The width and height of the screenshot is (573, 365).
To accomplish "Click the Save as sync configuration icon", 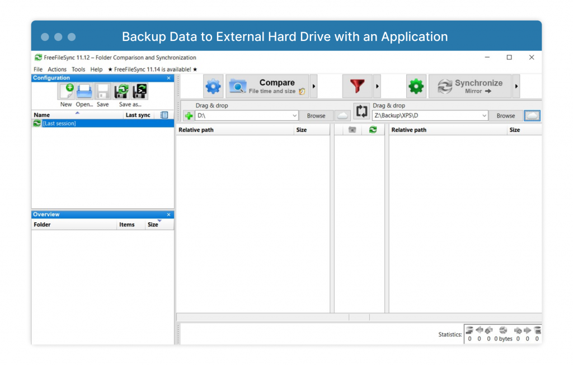I will point(121,91).
